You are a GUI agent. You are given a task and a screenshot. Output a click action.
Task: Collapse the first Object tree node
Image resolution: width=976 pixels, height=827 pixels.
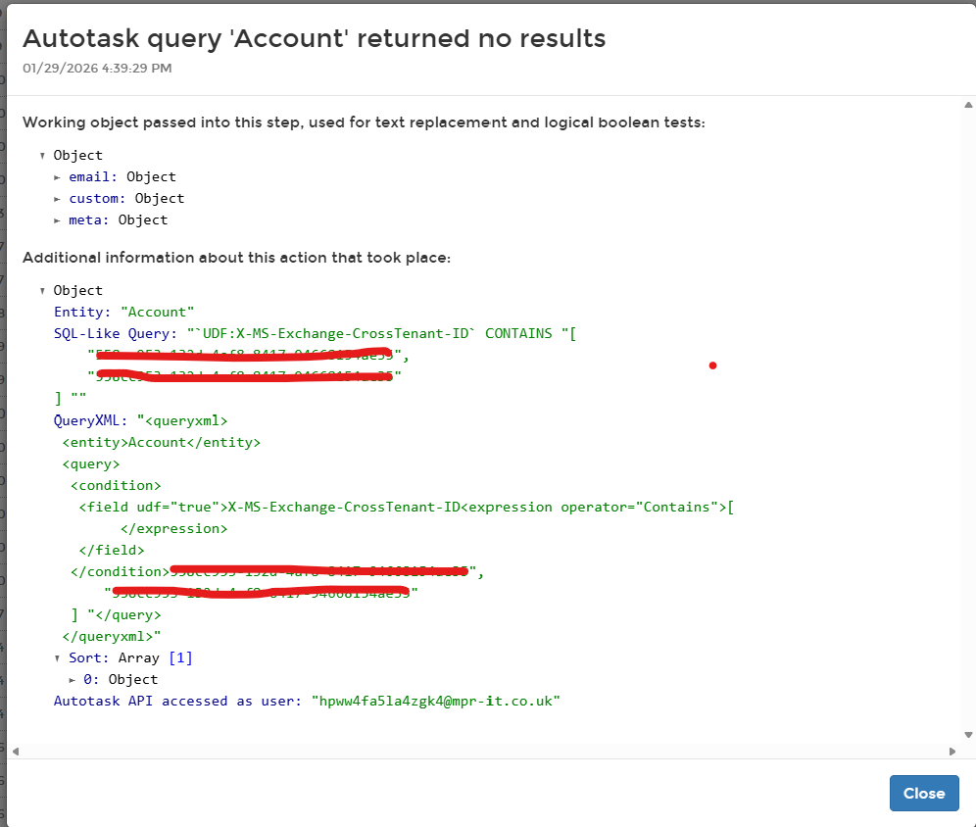pyautogui.click(x=43, y=156)
